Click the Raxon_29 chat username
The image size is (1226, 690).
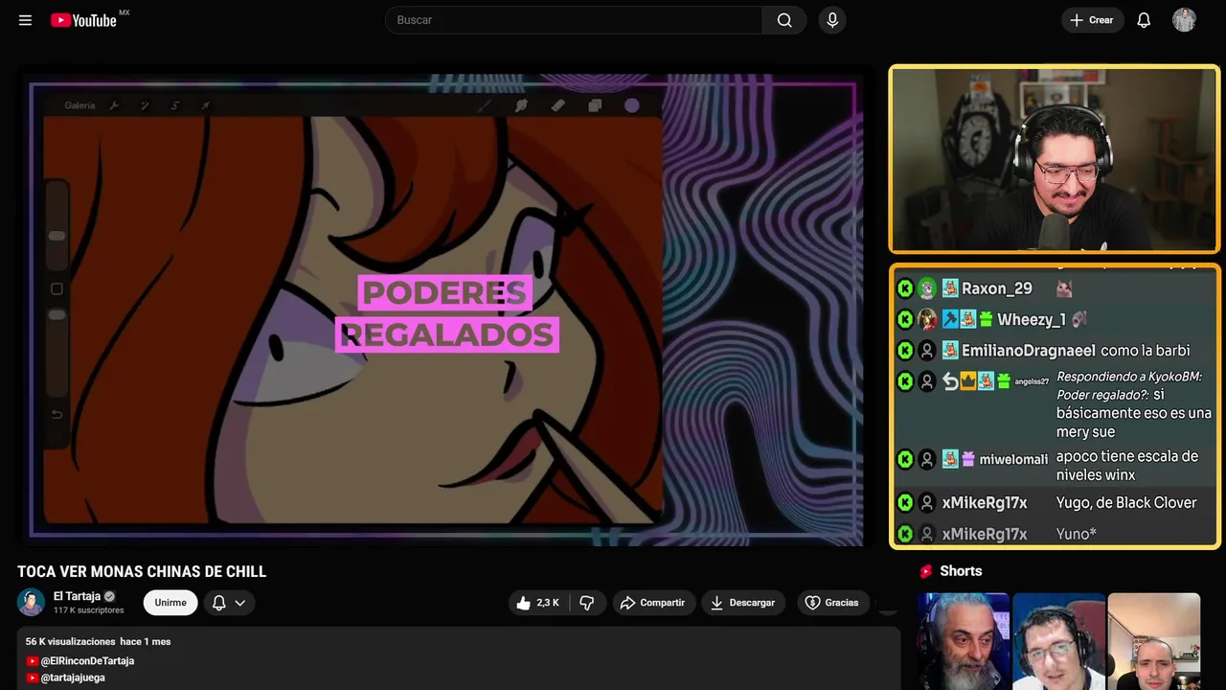coord(997,288)
